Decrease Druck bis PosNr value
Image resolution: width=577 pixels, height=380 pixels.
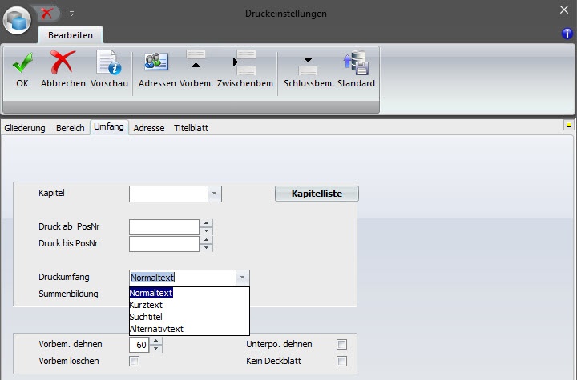207,248
